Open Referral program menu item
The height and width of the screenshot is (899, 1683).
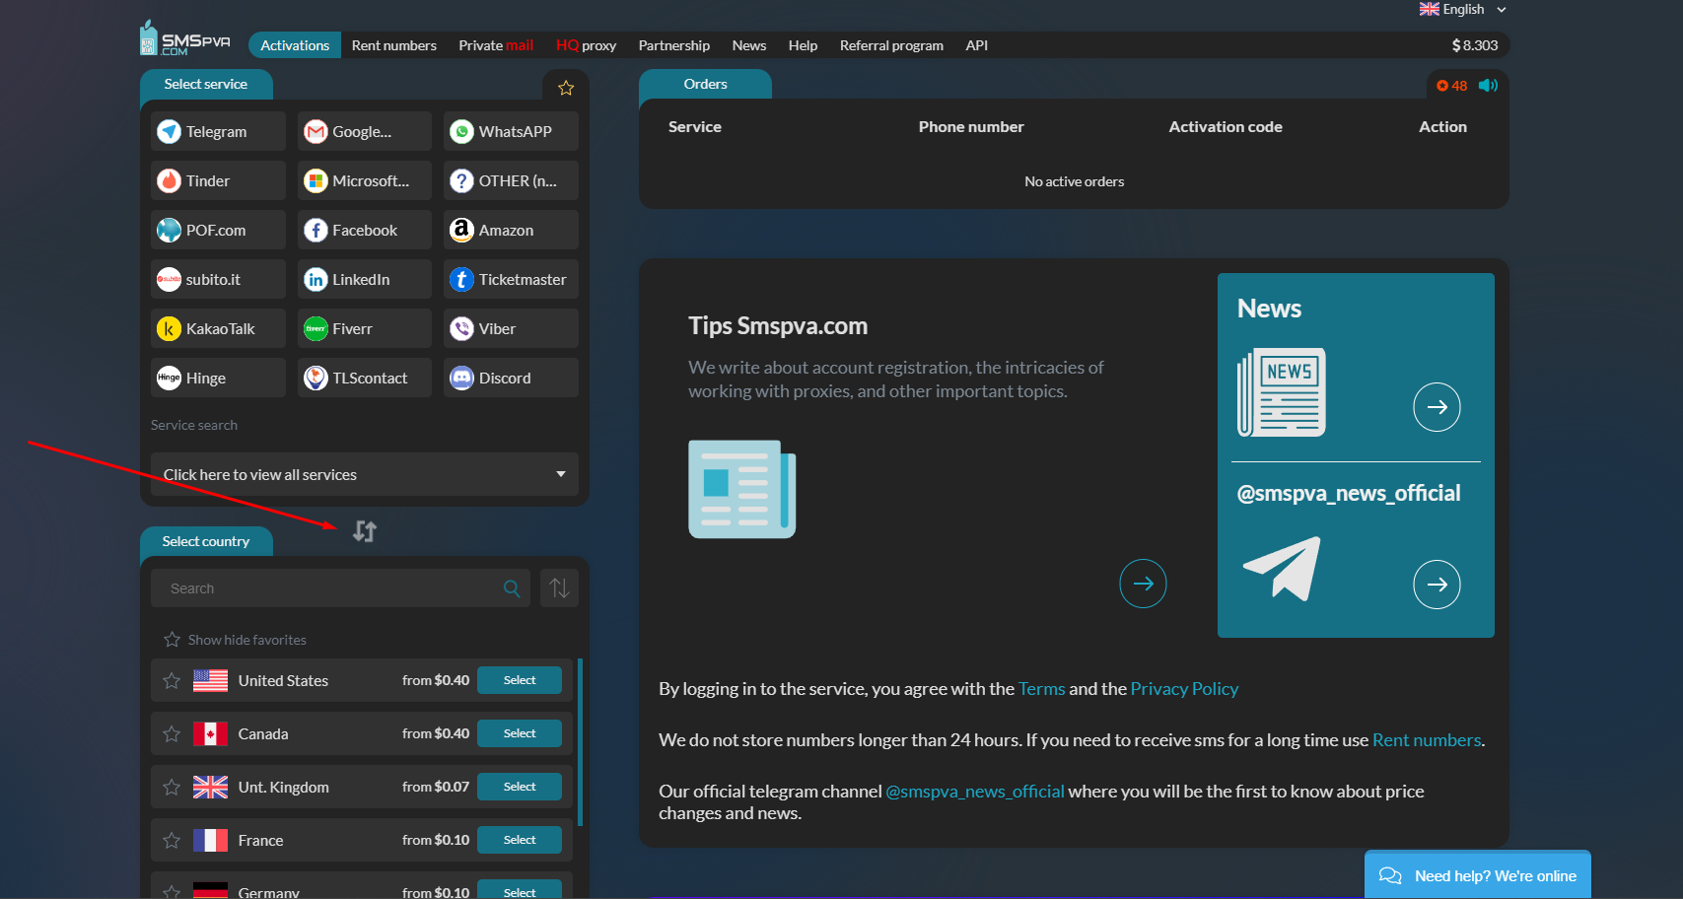pyautogui.click(x=891, y=45)
